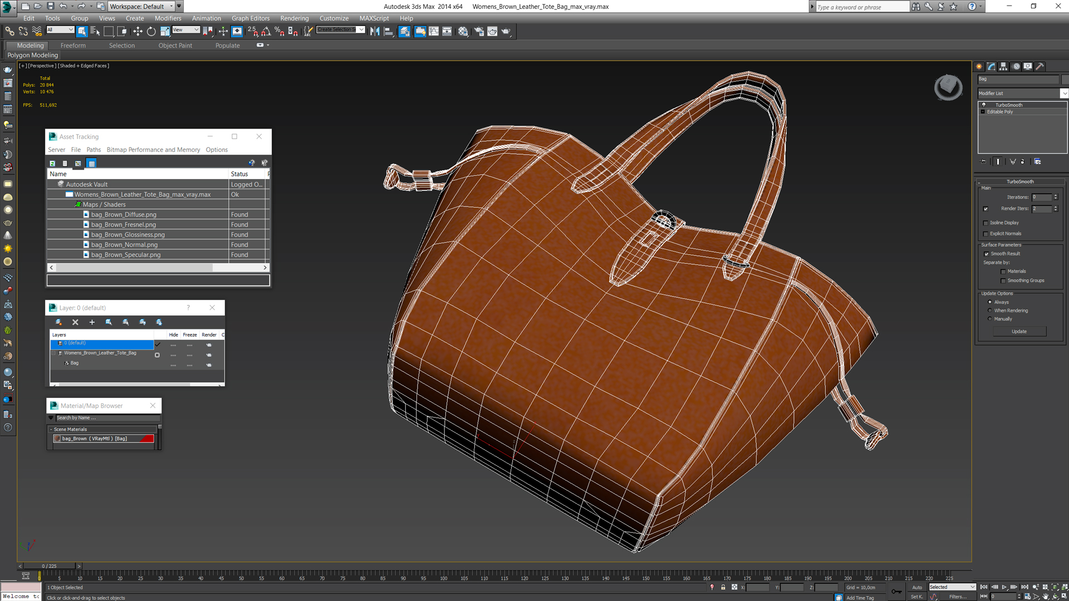Select Manually update option
Screen dimensions: 1069x601
pyautogui.click(x=989, y=319)
